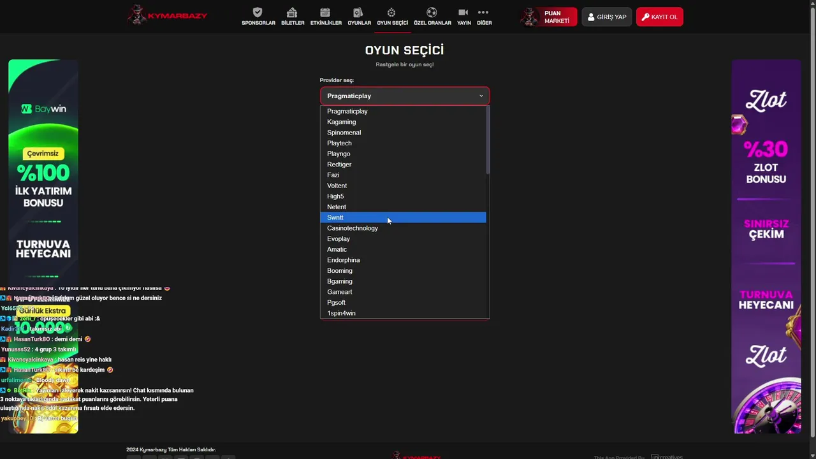Viewport: 816px width, 459px height.
Task: Choose Casinotechnology provider option
Action: [x=403, y=228]
